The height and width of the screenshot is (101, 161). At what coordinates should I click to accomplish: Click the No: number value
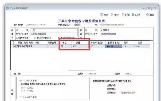coord(112,25)
